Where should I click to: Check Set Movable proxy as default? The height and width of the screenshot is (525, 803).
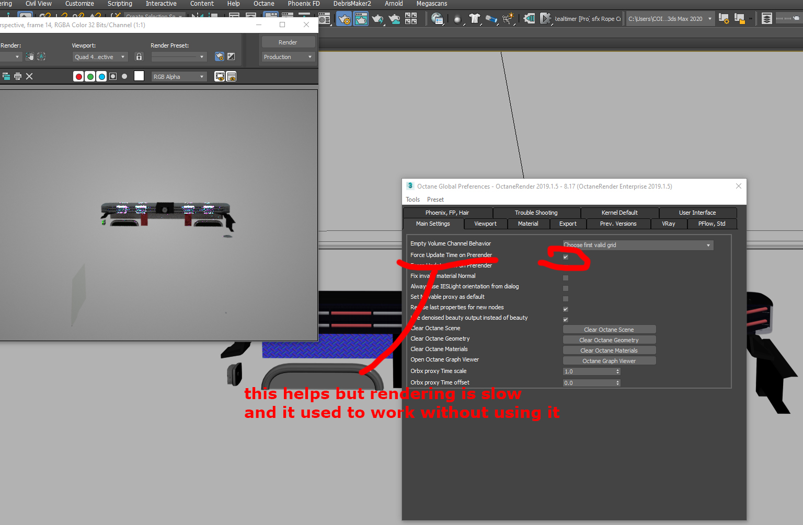[566, 299]
